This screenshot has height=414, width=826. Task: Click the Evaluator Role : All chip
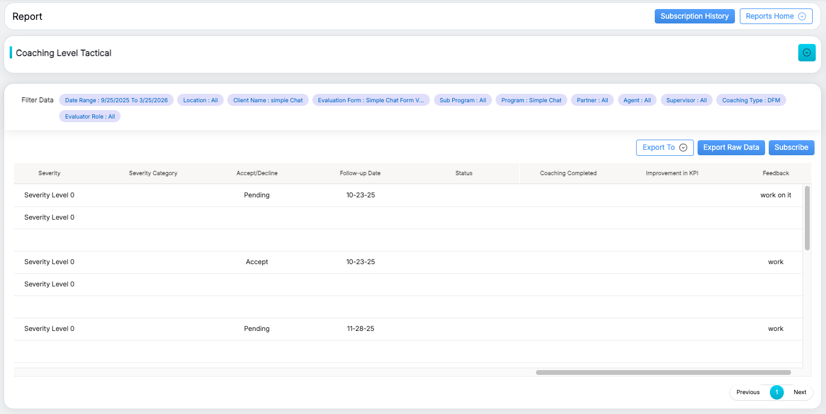click(x=90, y=116)
